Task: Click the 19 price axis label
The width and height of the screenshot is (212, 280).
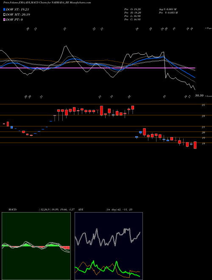Action: (203, 138)
